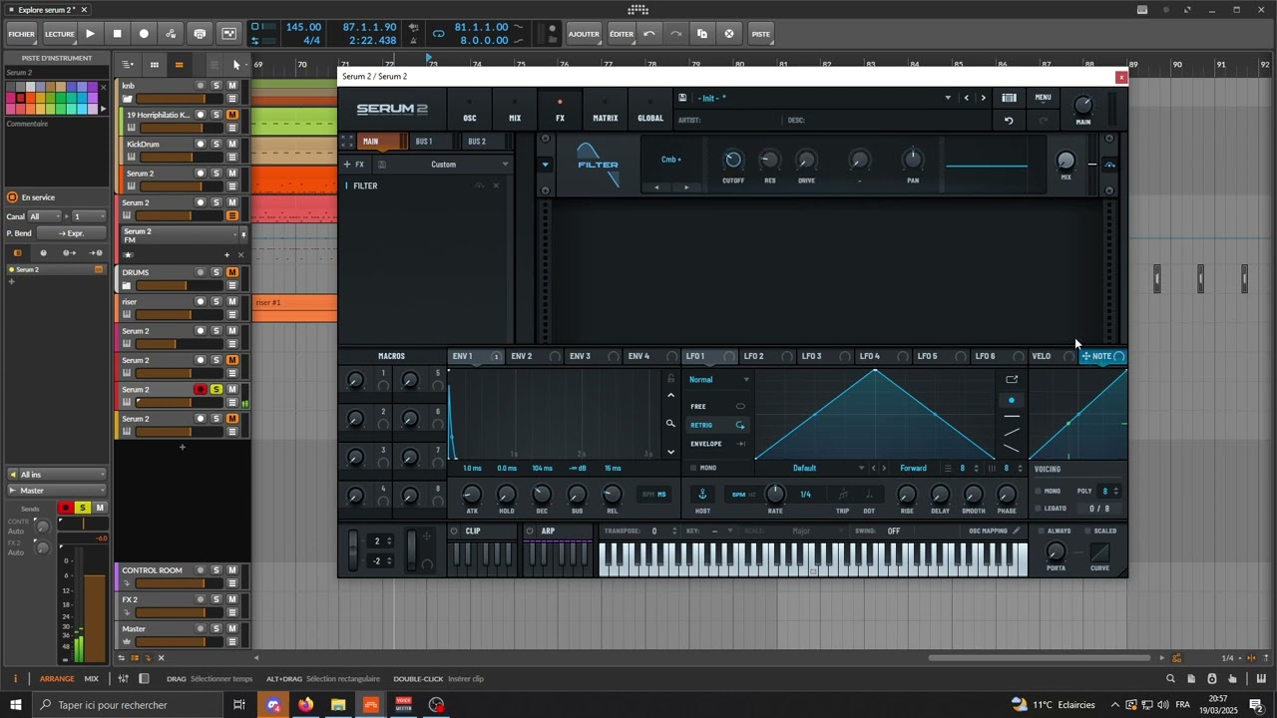Enable the CLIP module power toggle

pyautogui.click(x=454, y=531)
